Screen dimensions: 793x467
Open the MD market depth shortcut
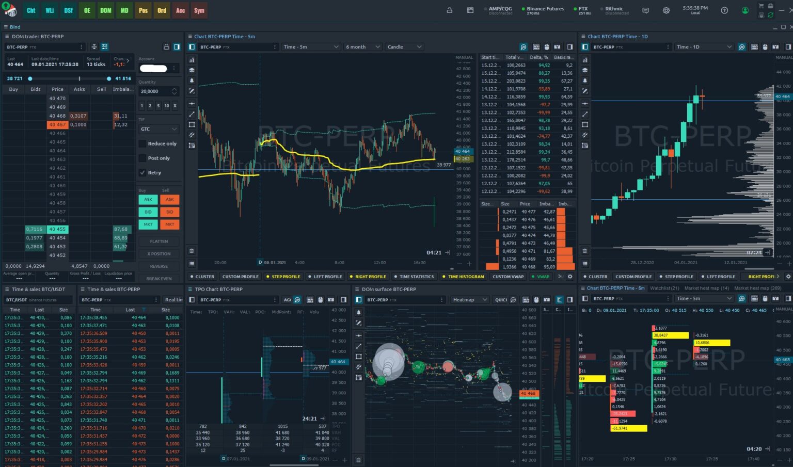124,10
